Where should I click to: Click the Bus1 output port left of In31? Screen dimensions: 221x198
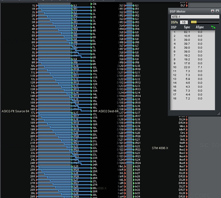125,186
